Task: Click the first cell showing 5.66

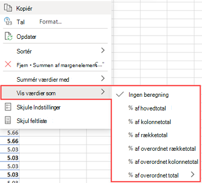Action: (10, 133)
